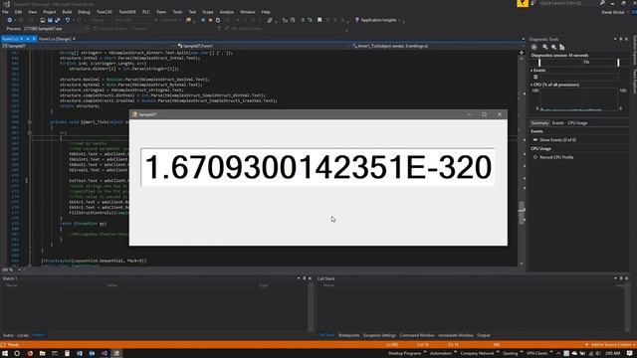637x358 pixels.
Task: Switch to the Command Window tab
Action: pos(417,336)
